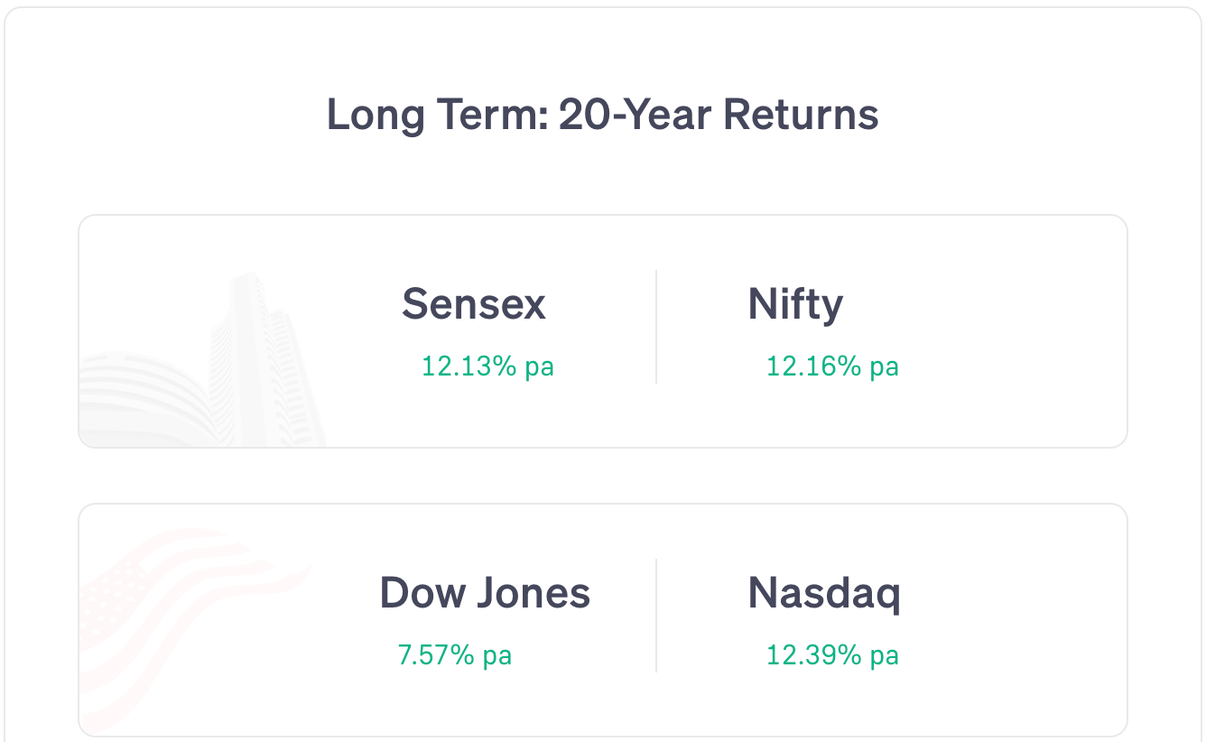Click the Long Term: 20-Year Returns title
Screen dimensions: 1206x742
tap(603, 116)
